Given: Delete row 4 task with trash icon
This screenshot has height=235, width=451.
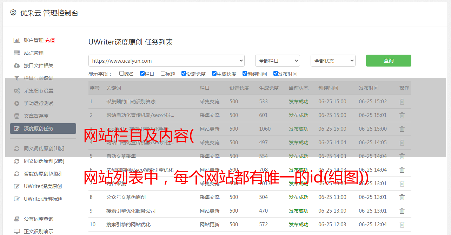Looking at the screenshot, I should pyautogui.click(x=402, y=143).
